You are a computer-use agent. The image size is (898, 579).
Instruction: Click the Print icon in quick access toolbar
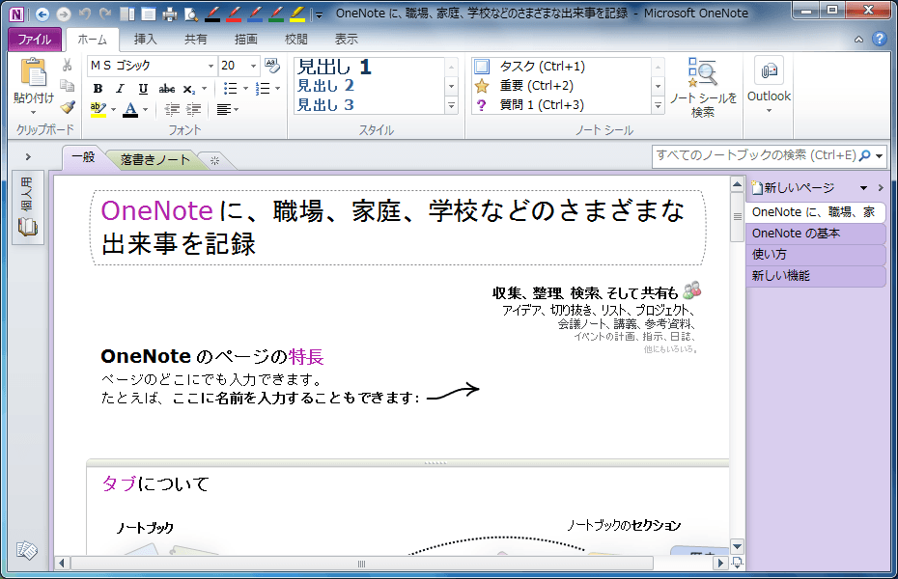(x=170, y=14)
